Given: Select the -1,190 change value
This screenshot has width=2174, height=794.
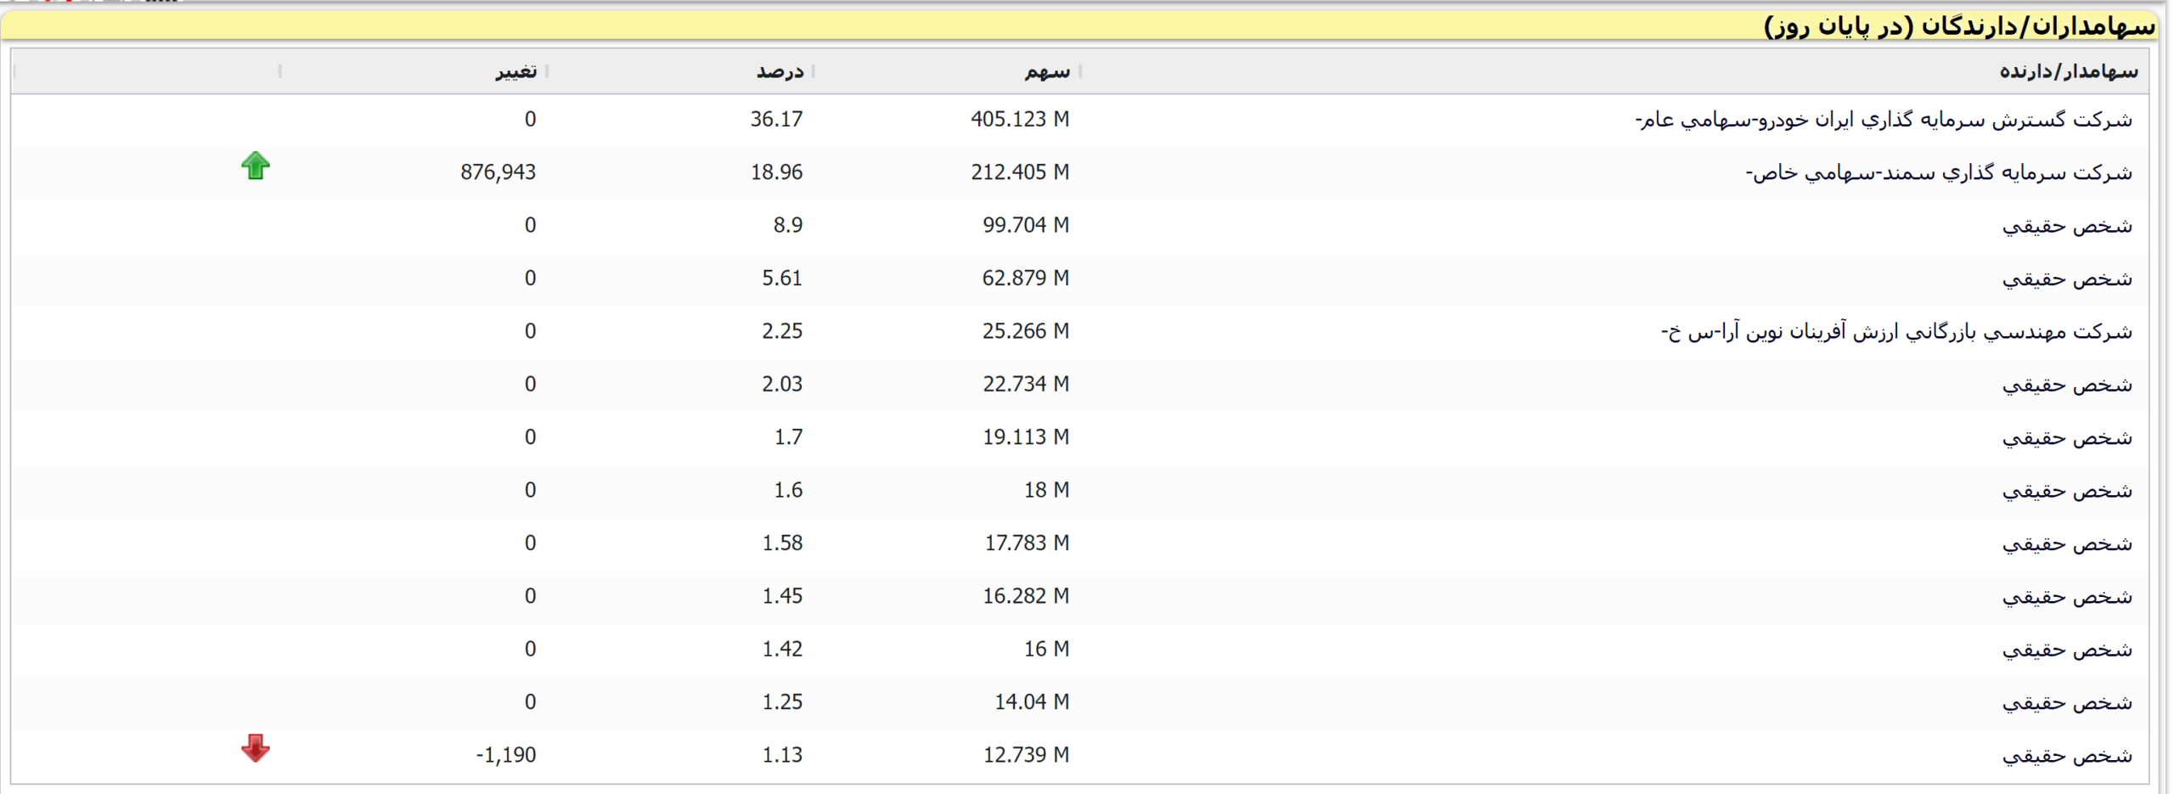Looking at the screenshot, I should (505, 755).
